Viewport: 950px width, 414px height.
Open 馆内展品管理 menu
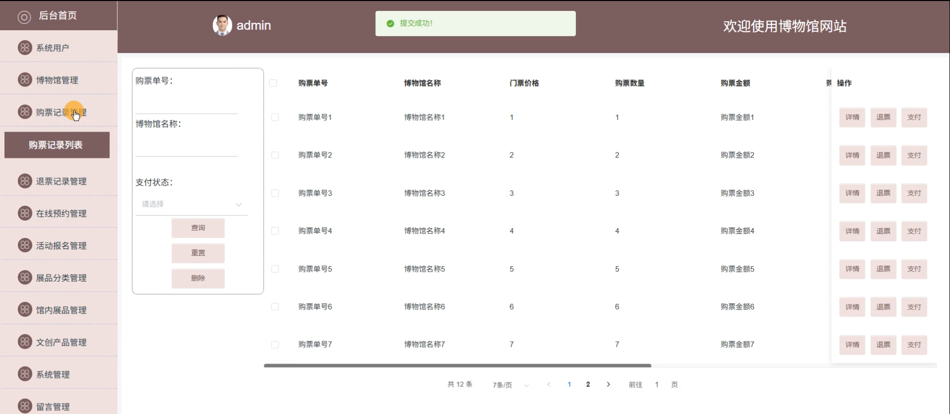pos(58,310)
